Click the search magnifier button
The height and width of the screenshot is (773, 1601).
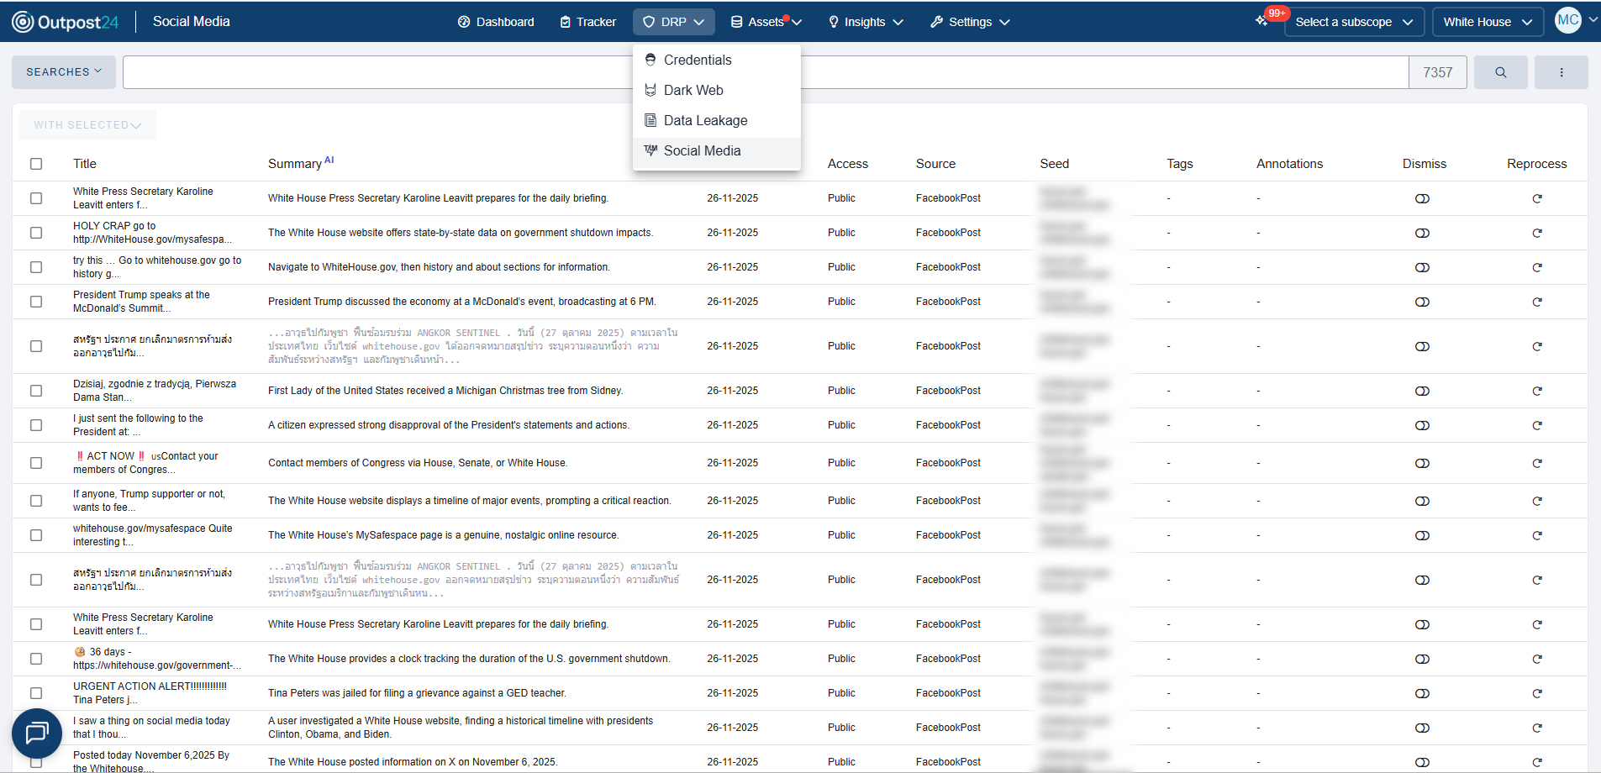(x=1500, y=72)
